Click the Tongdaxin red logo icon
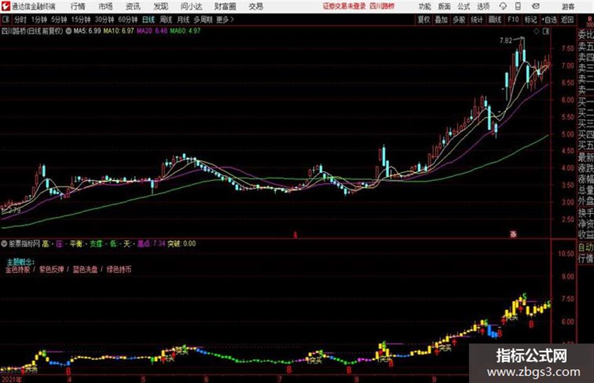 coord(5,6)
